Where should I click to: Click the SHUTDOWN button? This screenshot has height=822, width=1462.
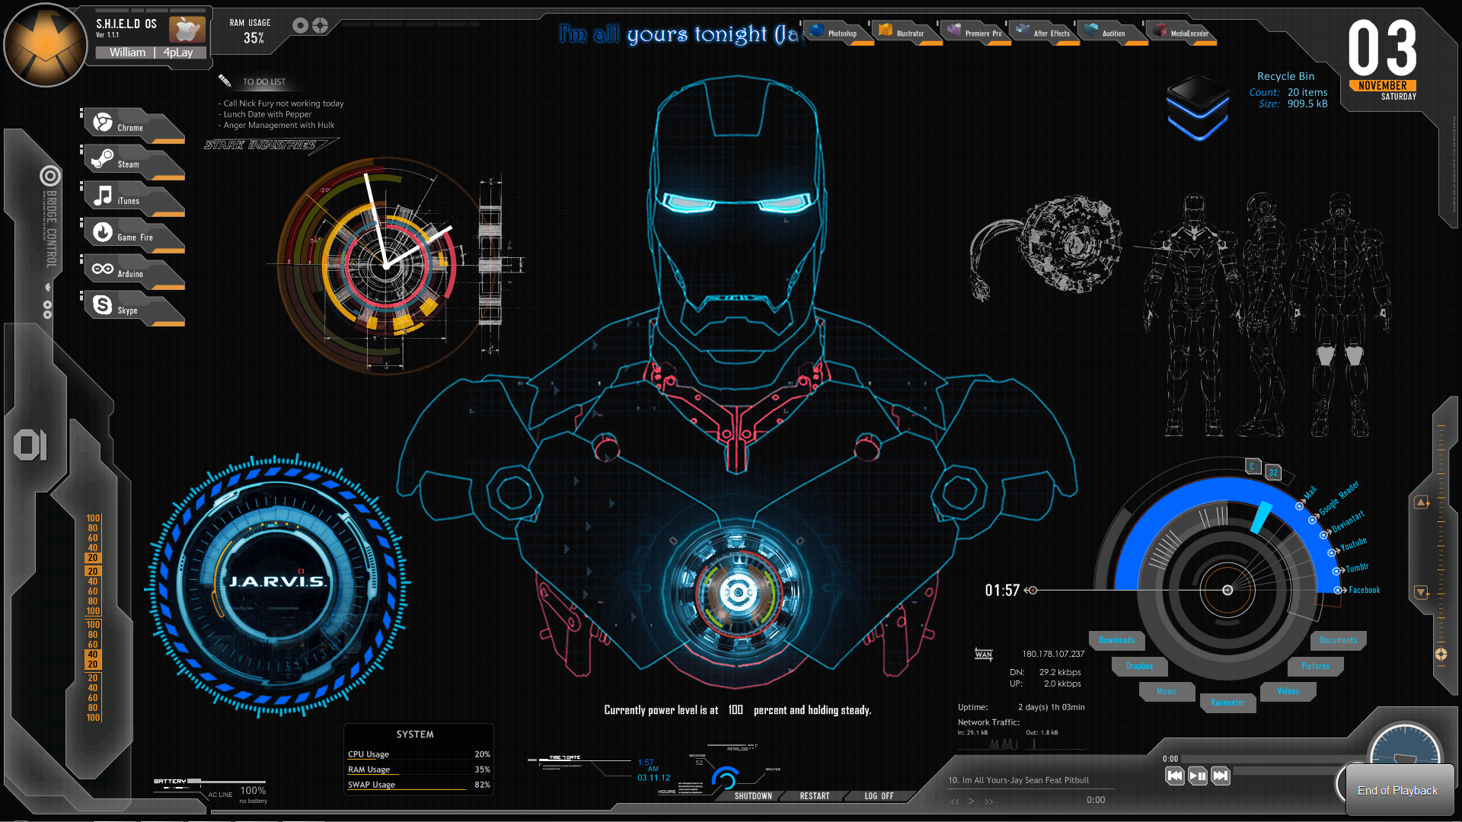[753, 796]
